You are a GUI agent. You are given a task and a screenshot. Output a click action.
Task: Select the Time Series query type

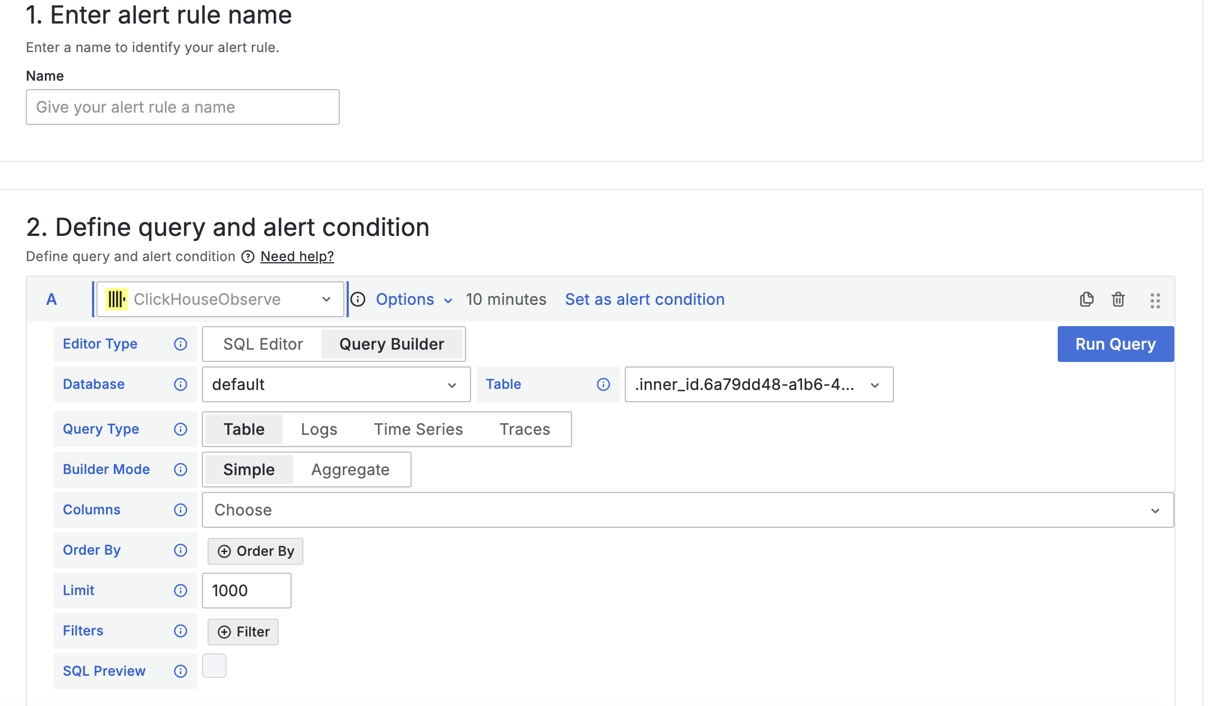418,429
